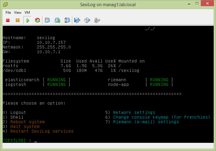
Task: Click the gateway value 10.10.7.1
Action: 49,52
